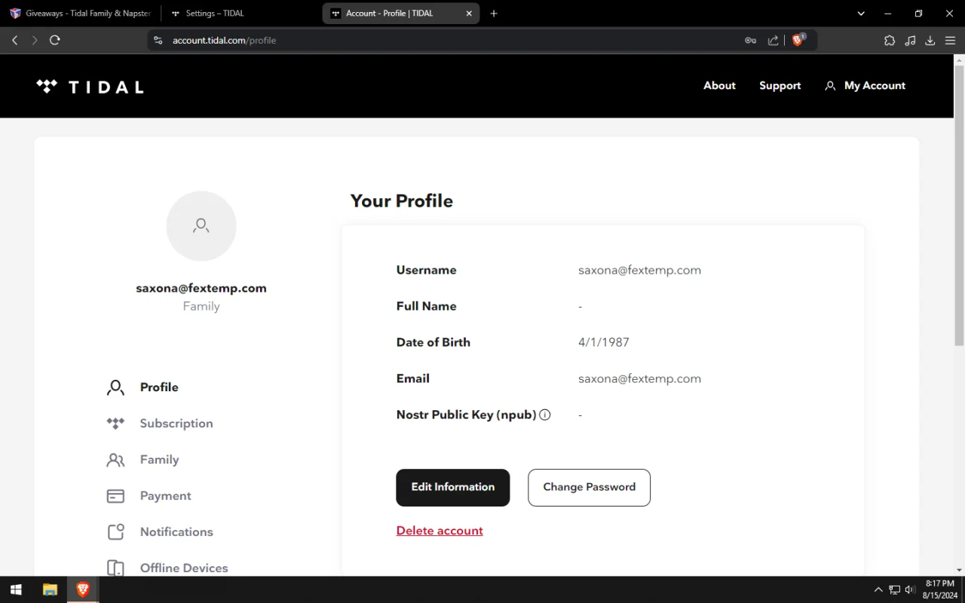Click the profile avatar placeholder
965x603 pixels.
click(201, 225)
